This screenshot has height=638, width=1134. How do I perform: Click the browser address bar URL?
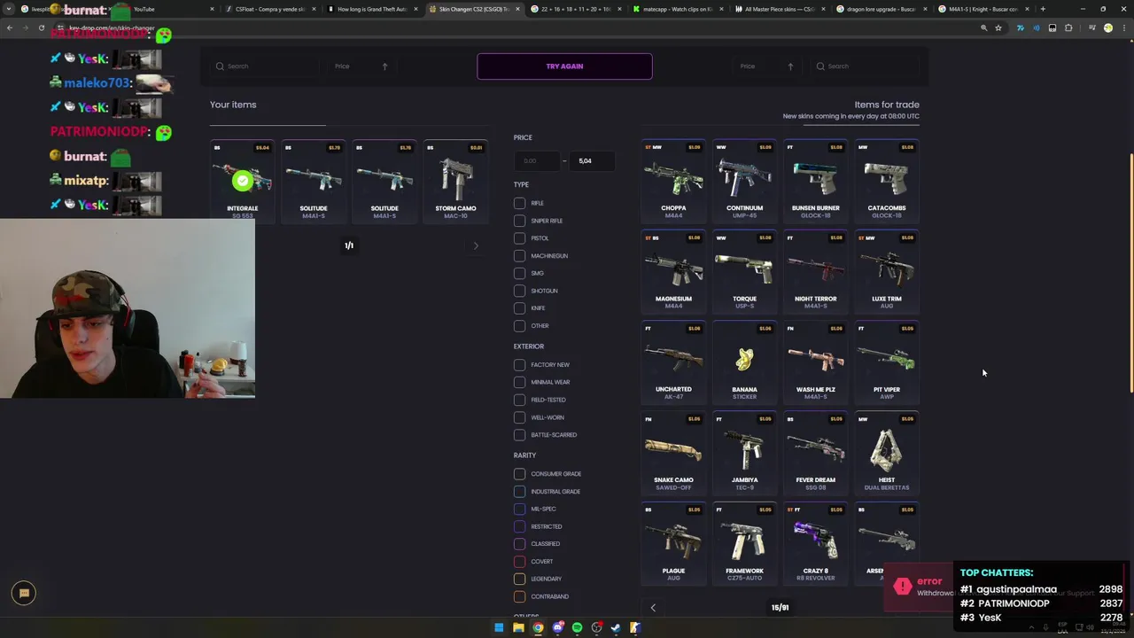(112, 27)
